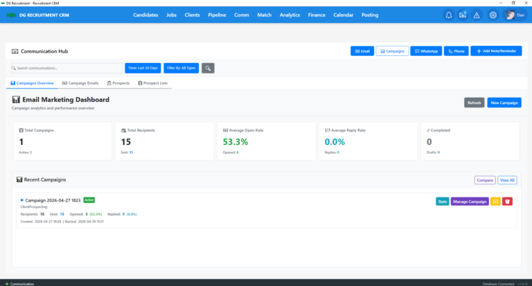
Task: Open the Time: Last 30 Days filter
Action: click(143, 68)
